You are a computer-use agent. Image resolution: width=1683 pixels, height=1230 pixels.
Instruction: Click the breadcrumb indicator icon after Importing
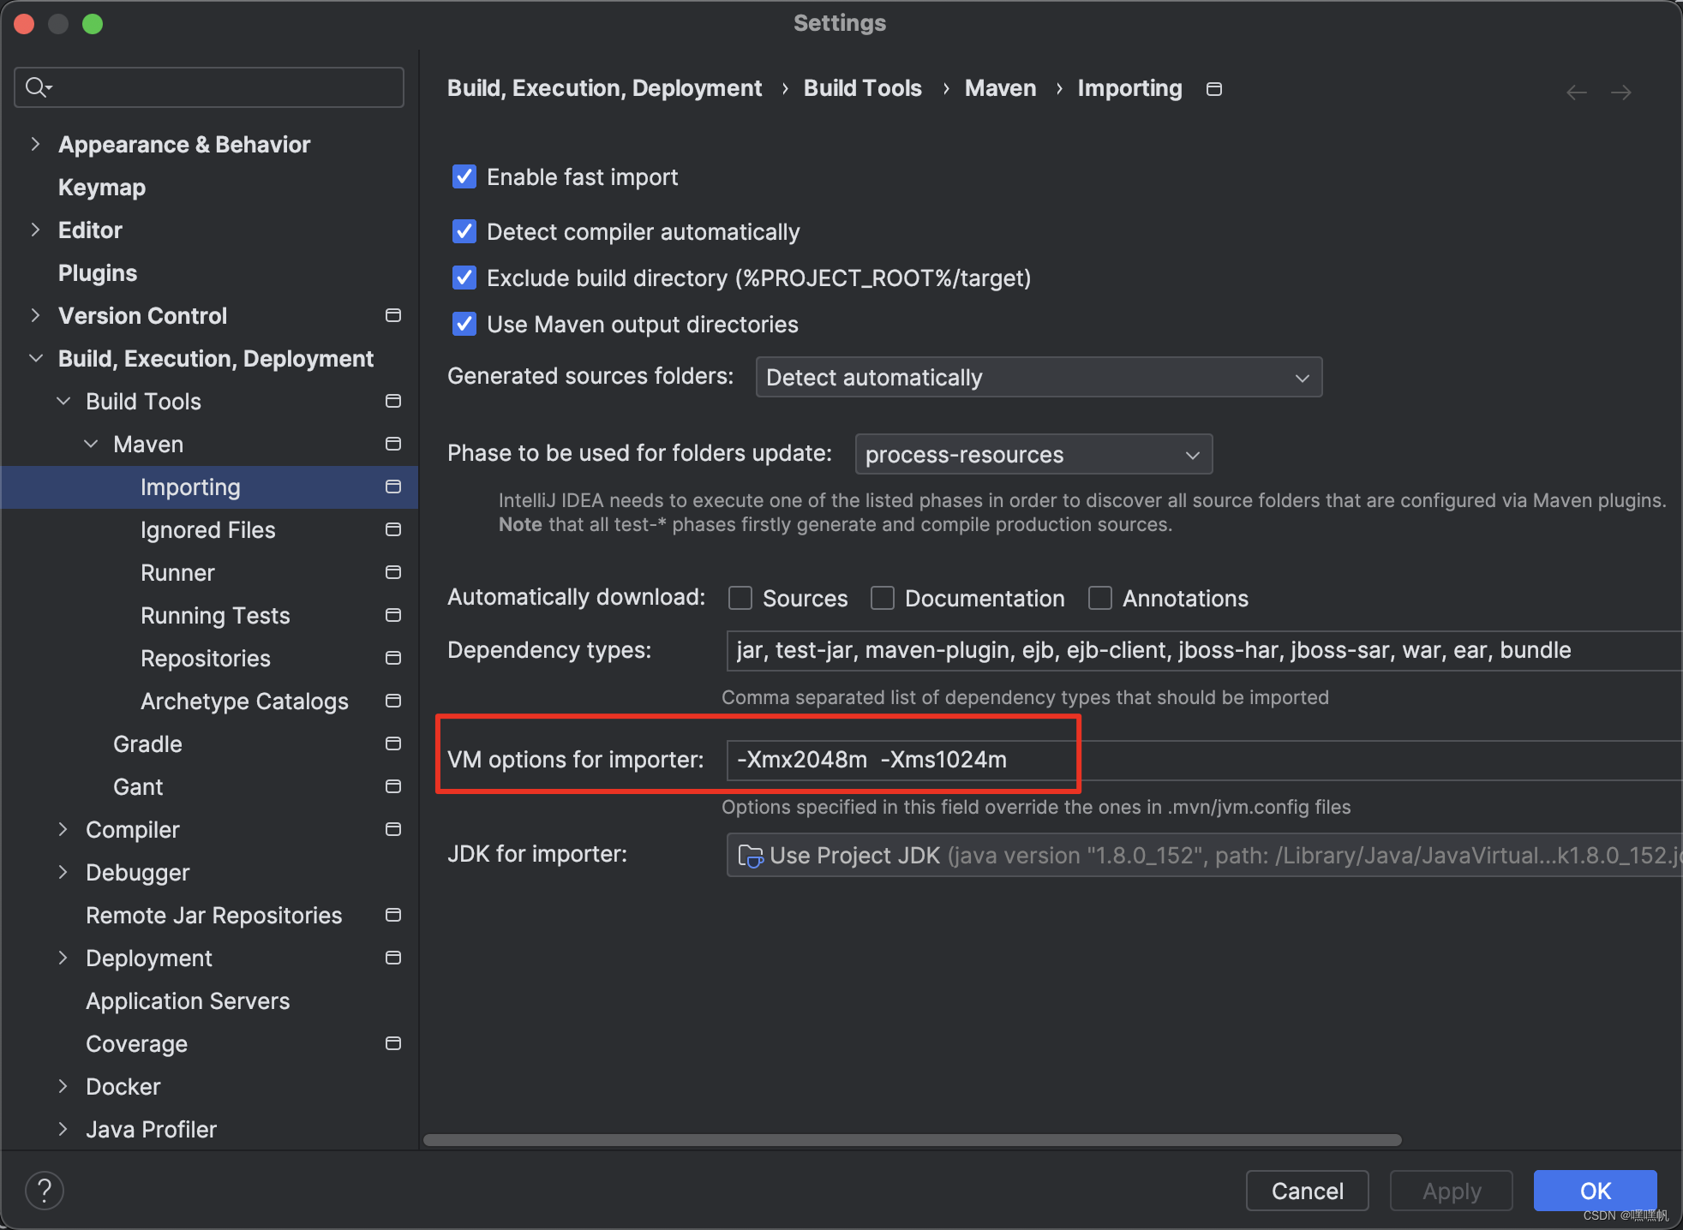1213,88
